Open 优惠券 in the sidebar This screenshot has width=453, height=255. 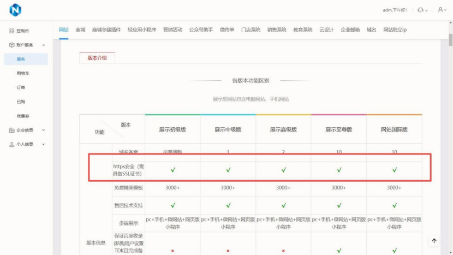23,116
